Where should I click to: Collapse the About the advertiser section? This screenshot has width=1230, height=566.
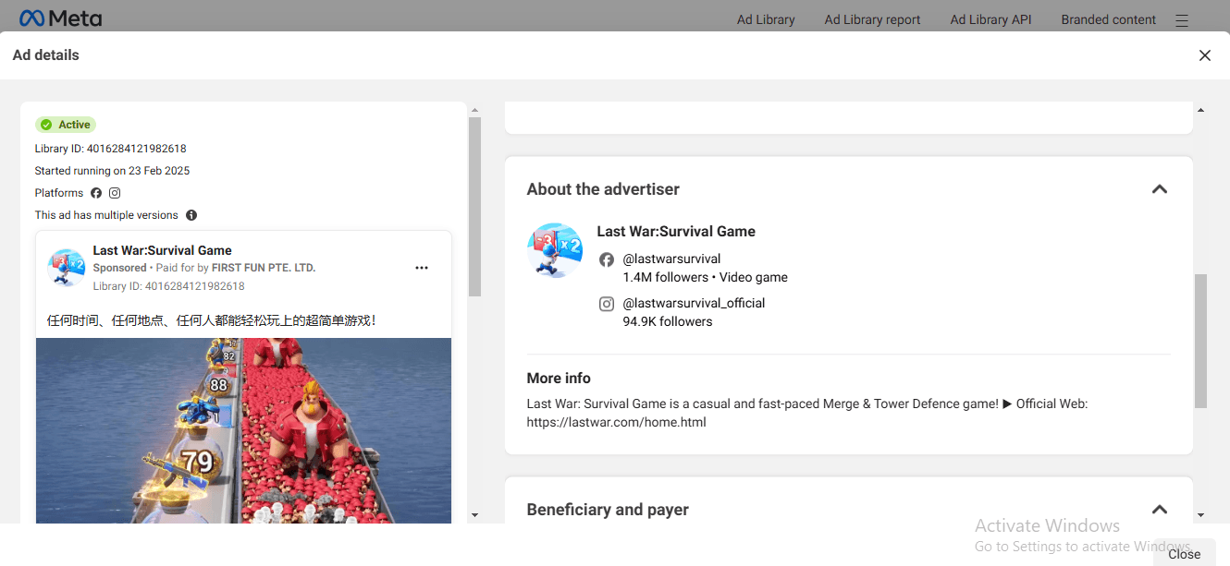(x=1159, y=189)
